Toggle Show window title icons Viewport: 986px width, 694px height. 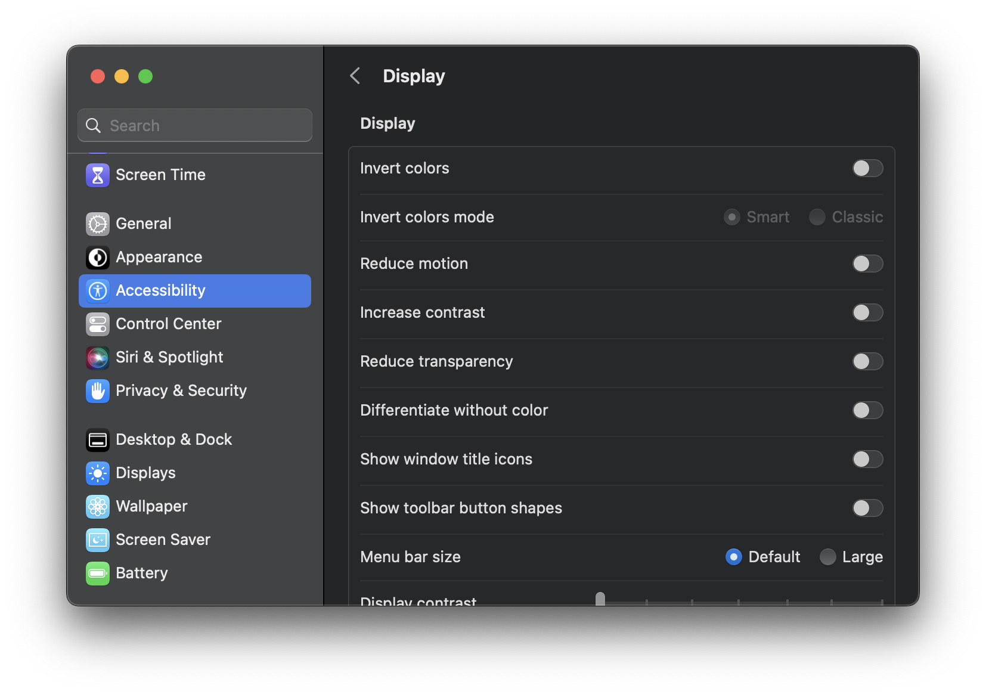[867, 460]
